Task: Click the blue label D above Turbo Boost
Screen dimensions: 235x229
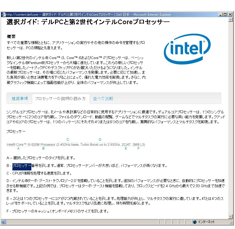Action: click(100, 140)
